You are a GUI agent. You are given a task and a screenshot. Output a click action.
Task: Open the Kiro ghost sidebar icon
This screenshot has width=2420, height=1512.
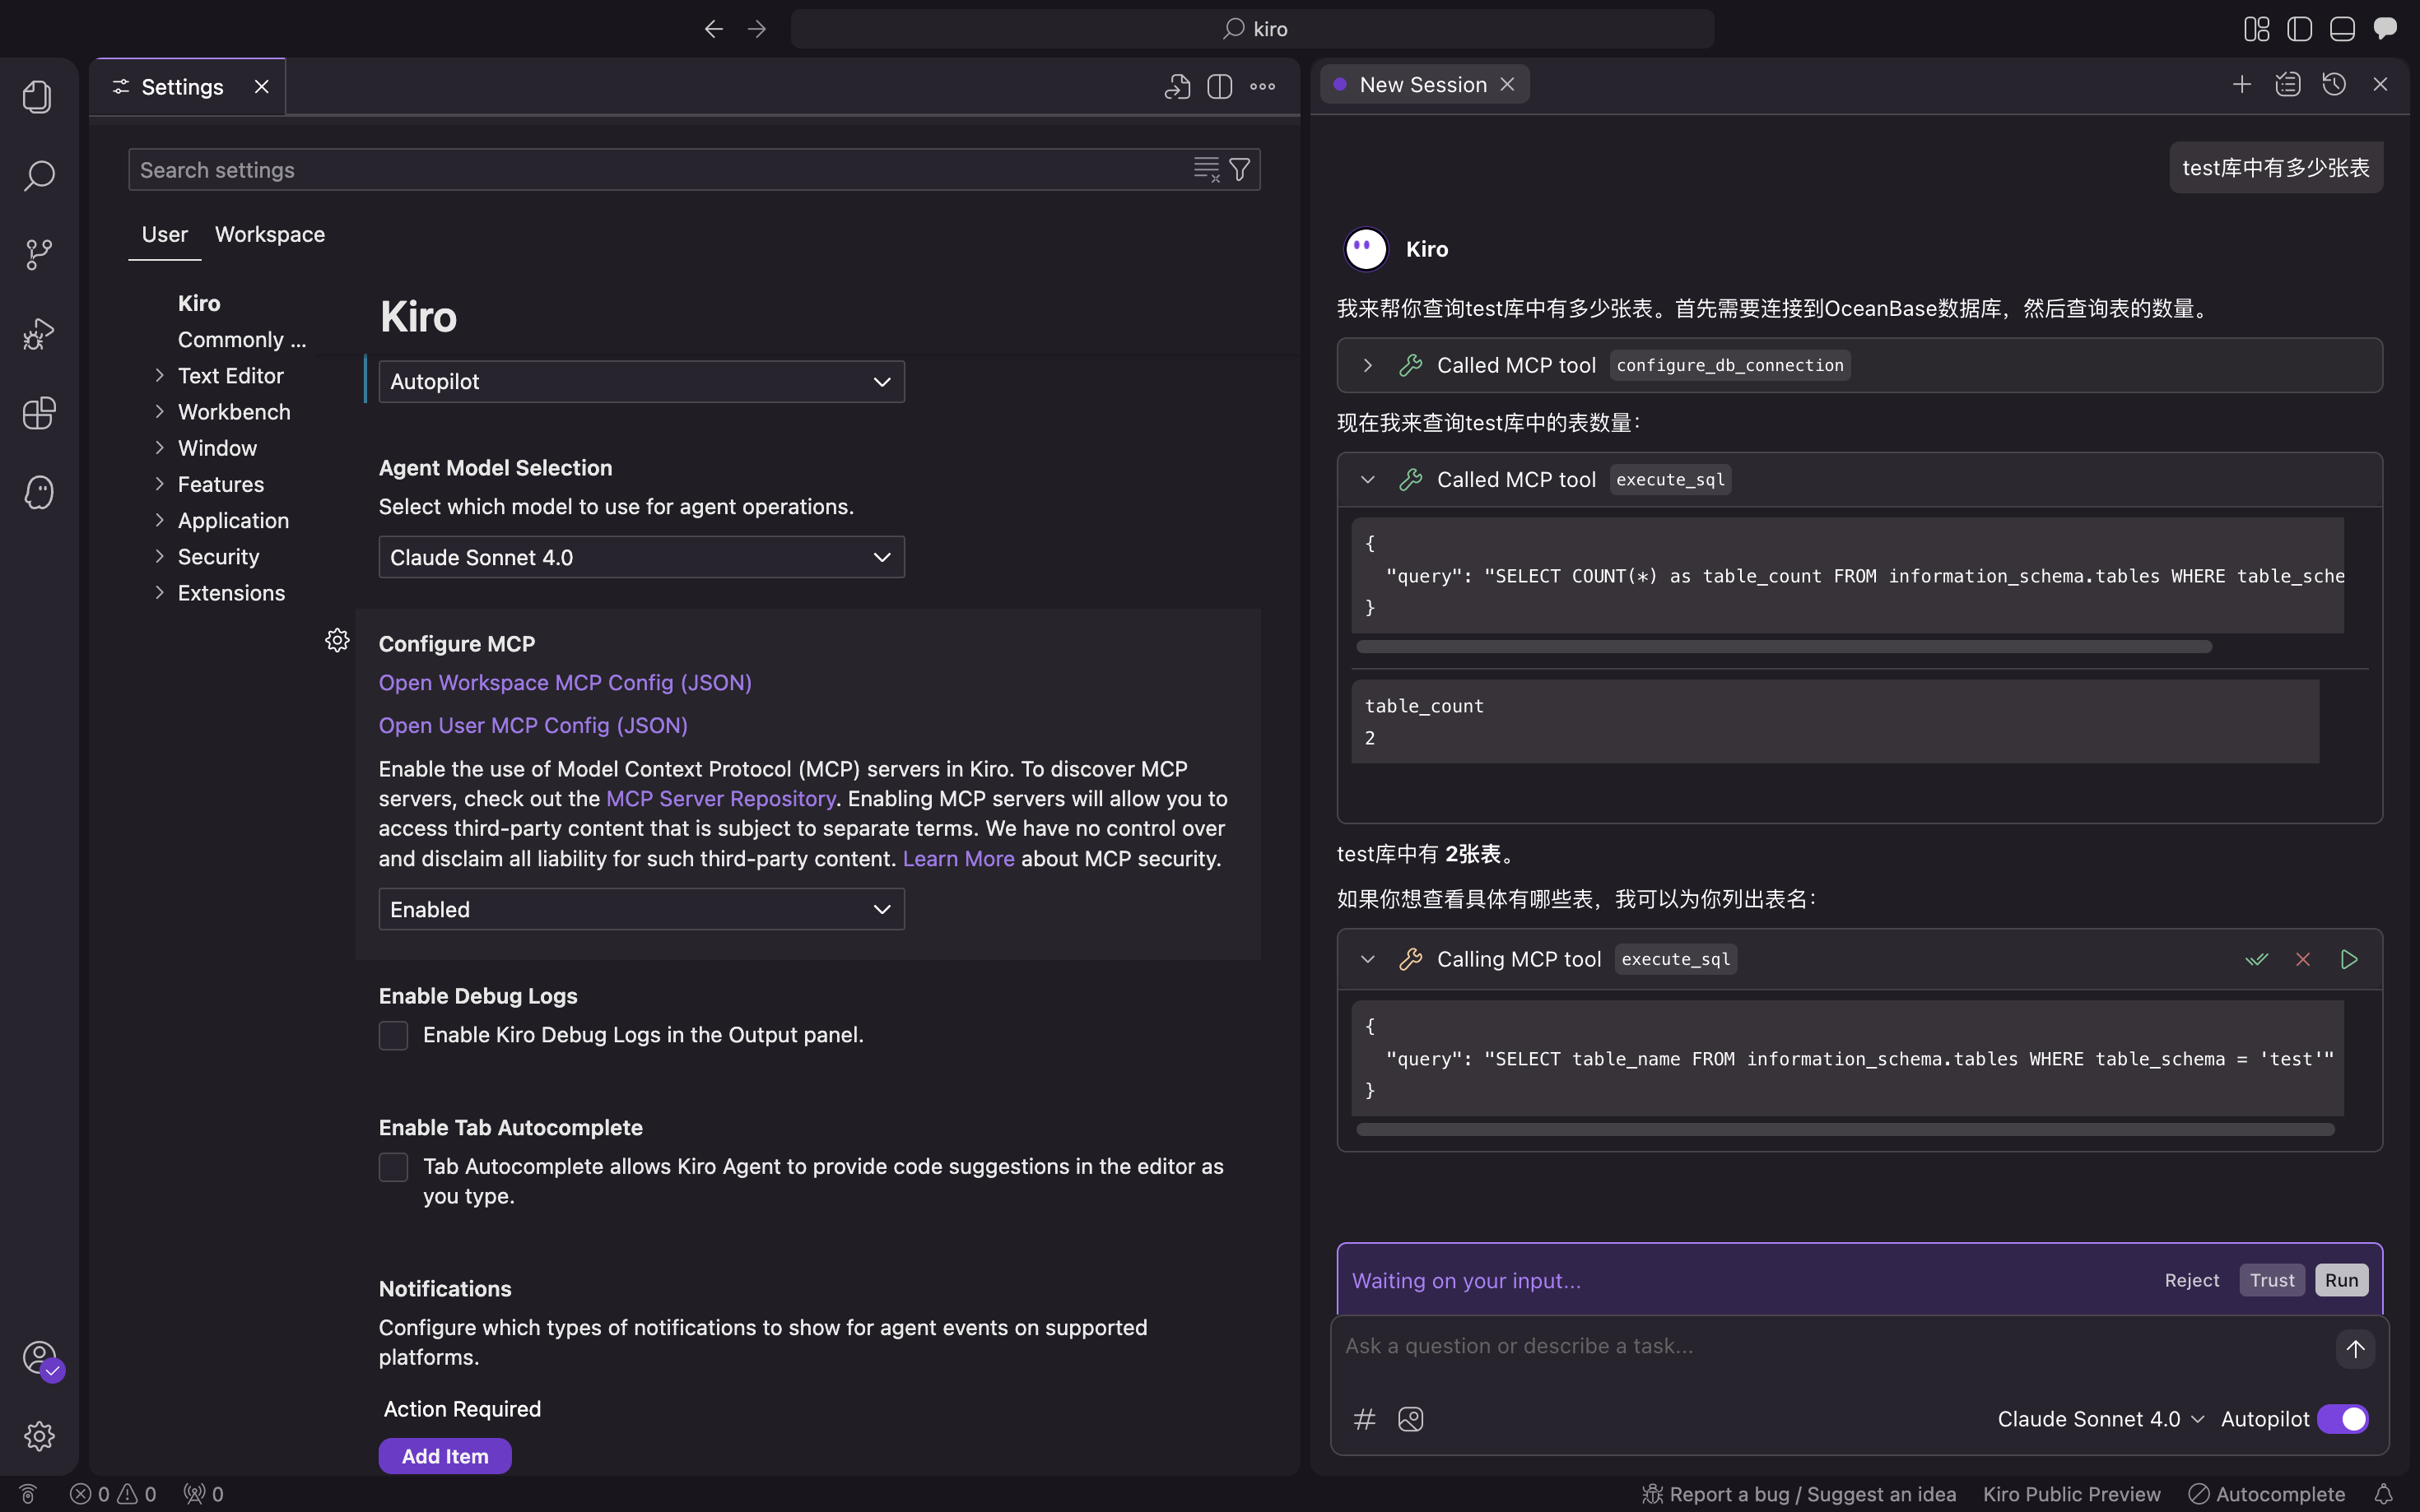(39, 492)
